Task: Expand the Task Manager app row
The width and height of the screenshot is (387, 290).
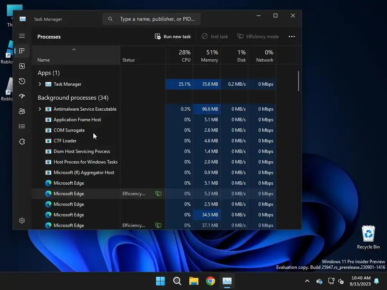Action: click(x=40, y=84)
